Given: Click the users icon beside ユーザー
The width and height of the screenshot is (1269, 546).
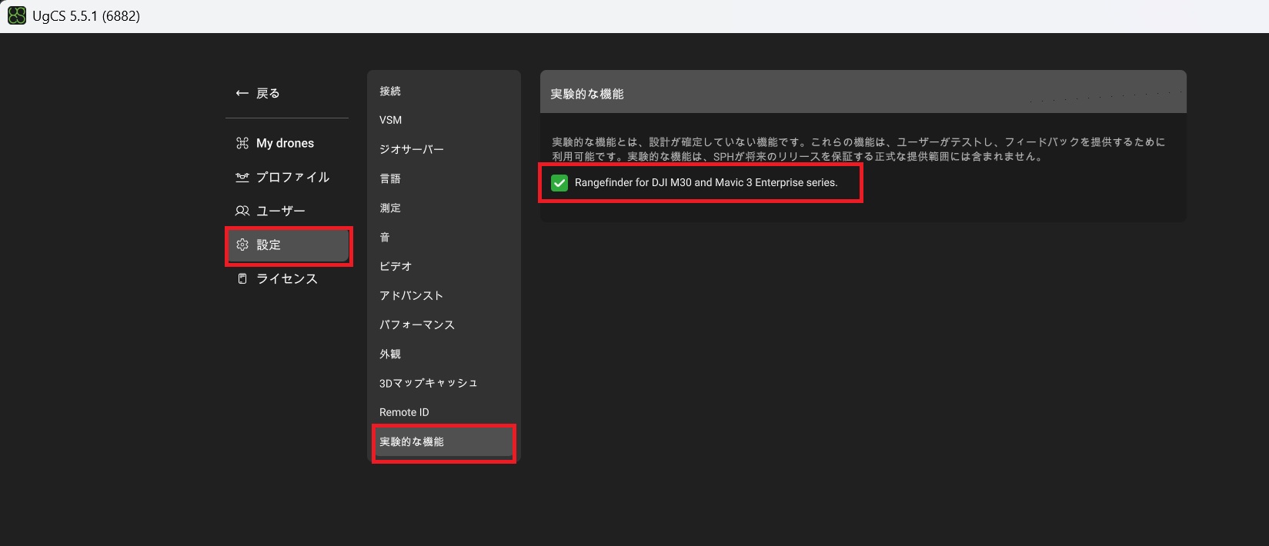Looking at the screenshot, I should tap(242, 211).
